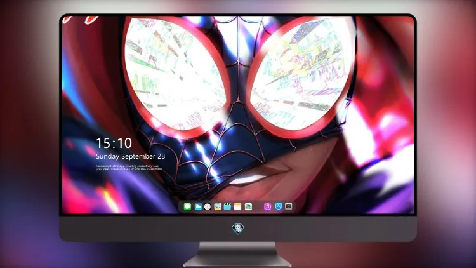Open the blue App Store icon

coord(279,206)
